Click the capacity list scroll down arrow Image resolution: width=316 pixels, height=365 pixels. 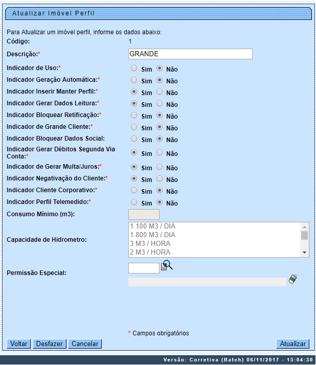click(305, 253)
